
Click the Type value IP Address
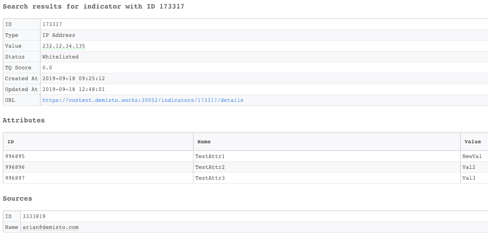click(59, 35)
